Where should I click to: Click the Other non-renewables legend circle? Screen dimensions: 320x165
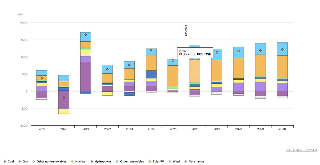[33, 161]
